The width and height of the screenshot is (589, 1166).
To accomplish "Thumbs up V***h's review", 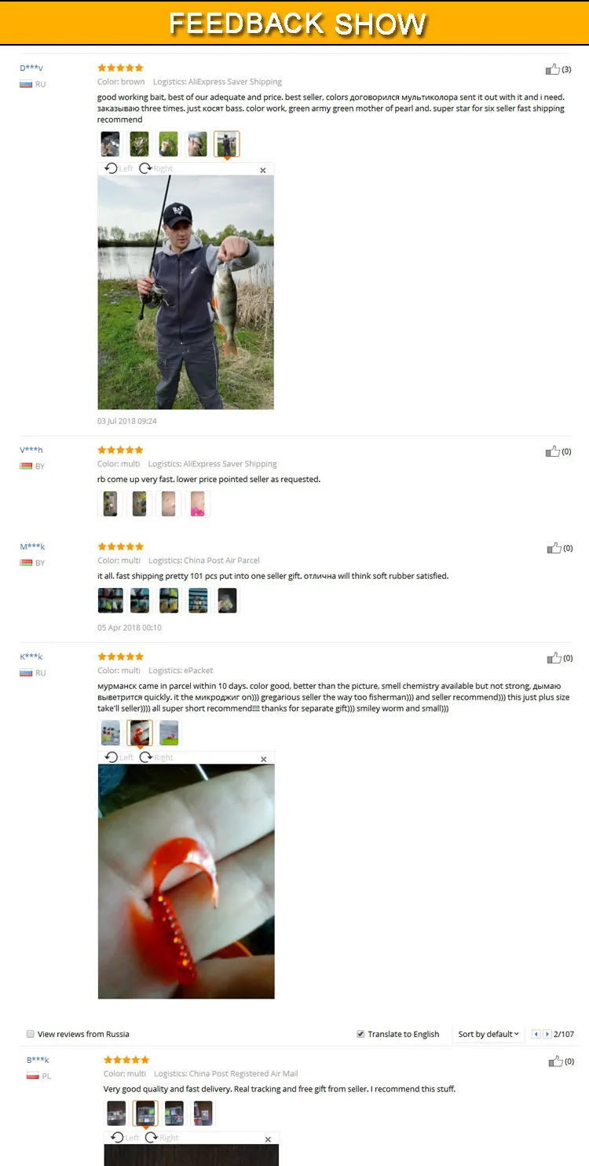I will click(x=553, y=451).
